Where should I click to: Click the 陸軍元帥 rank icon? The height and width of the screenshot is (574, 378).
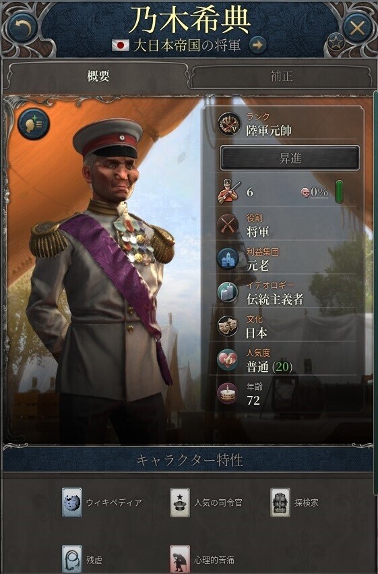(x=229, y=124)
